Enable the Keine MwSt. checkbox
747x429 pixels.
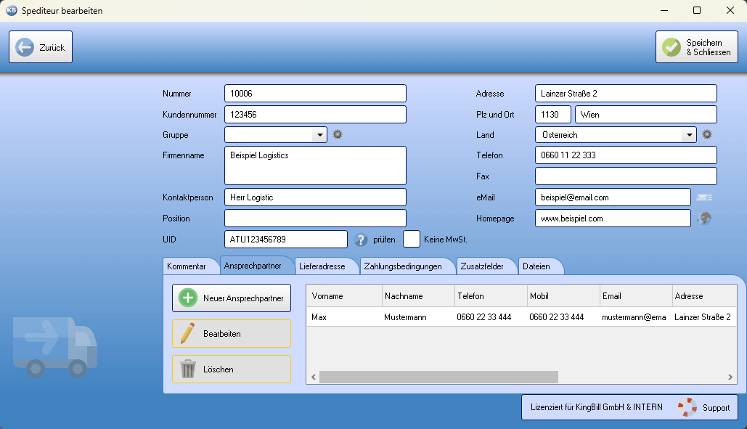[x=412, y=239]
